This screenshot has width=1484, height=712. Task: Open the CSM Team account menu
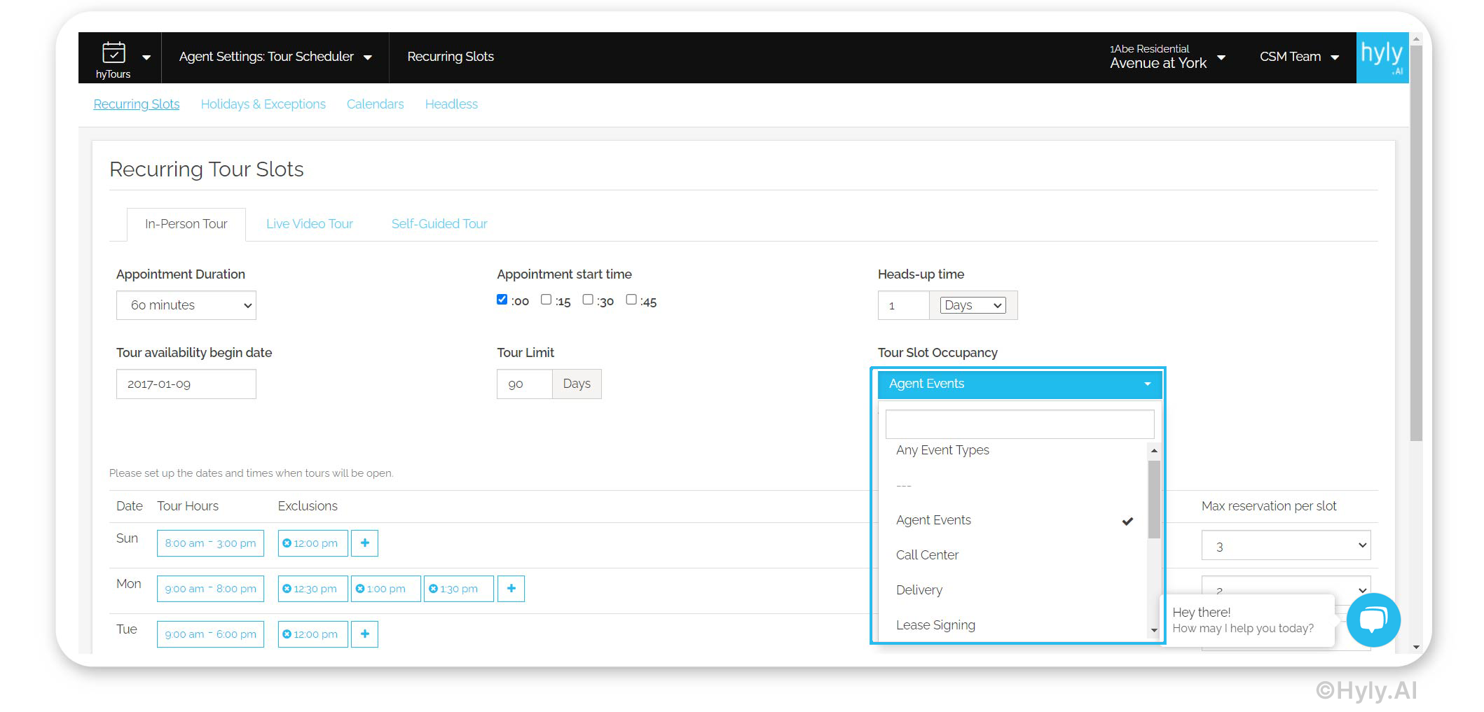click(1299, 57)
